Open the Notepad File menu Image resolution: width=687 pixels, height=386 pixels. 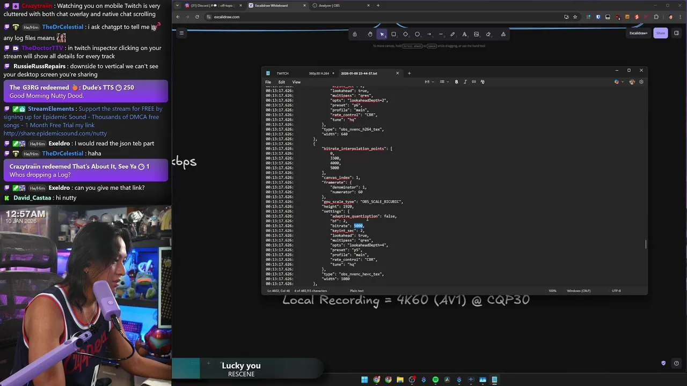[x=268, y=82]
